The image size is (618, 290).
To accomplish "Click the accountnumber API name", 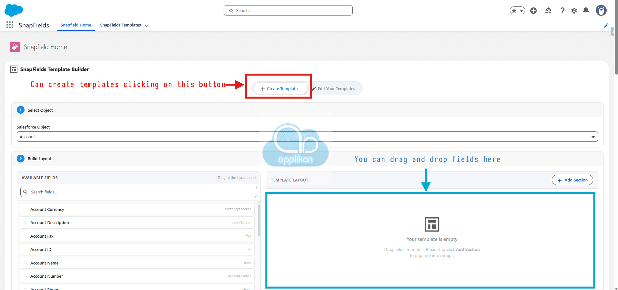I will [239, 276].
